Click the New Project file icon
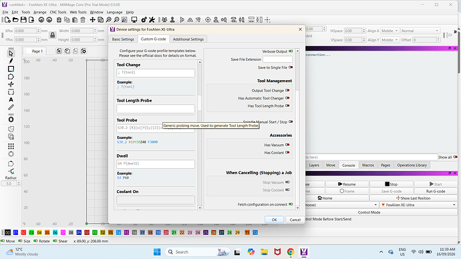461x259 pixels. click(7, 19)
